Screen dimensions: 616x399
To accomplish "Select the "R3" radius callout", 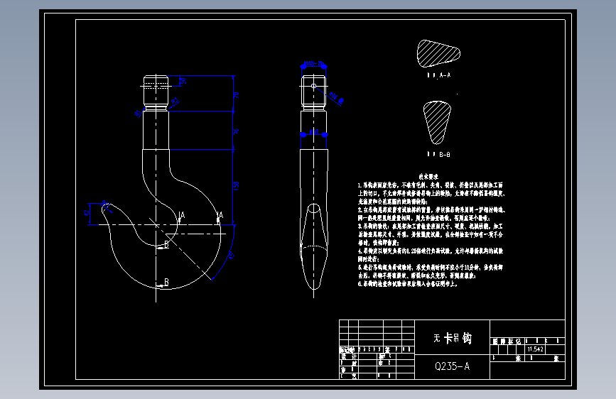I will pos(175,102).
